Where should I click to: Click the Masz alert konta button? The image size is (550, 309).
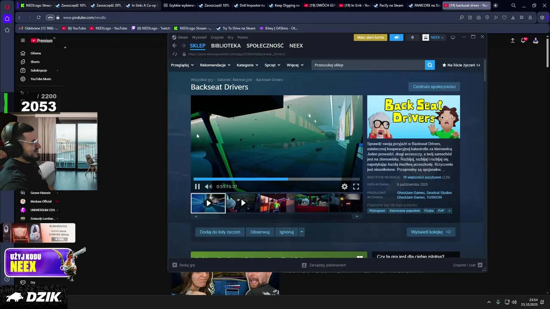click(370, 37)
